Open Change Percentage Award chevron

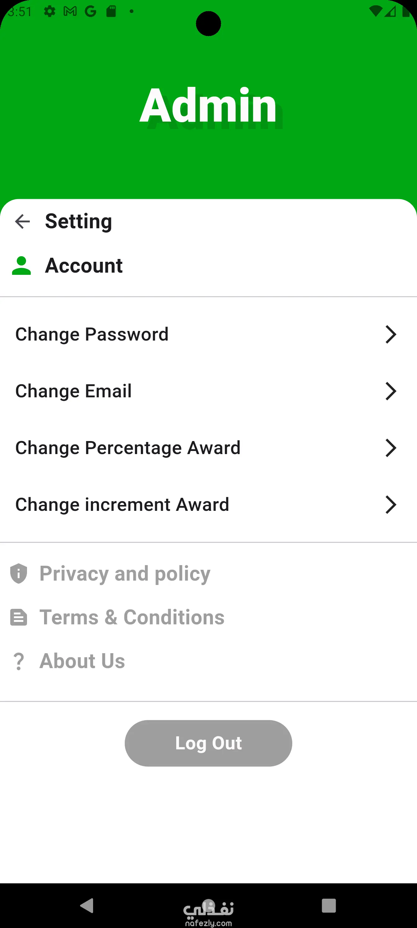[x=391, y=448]
